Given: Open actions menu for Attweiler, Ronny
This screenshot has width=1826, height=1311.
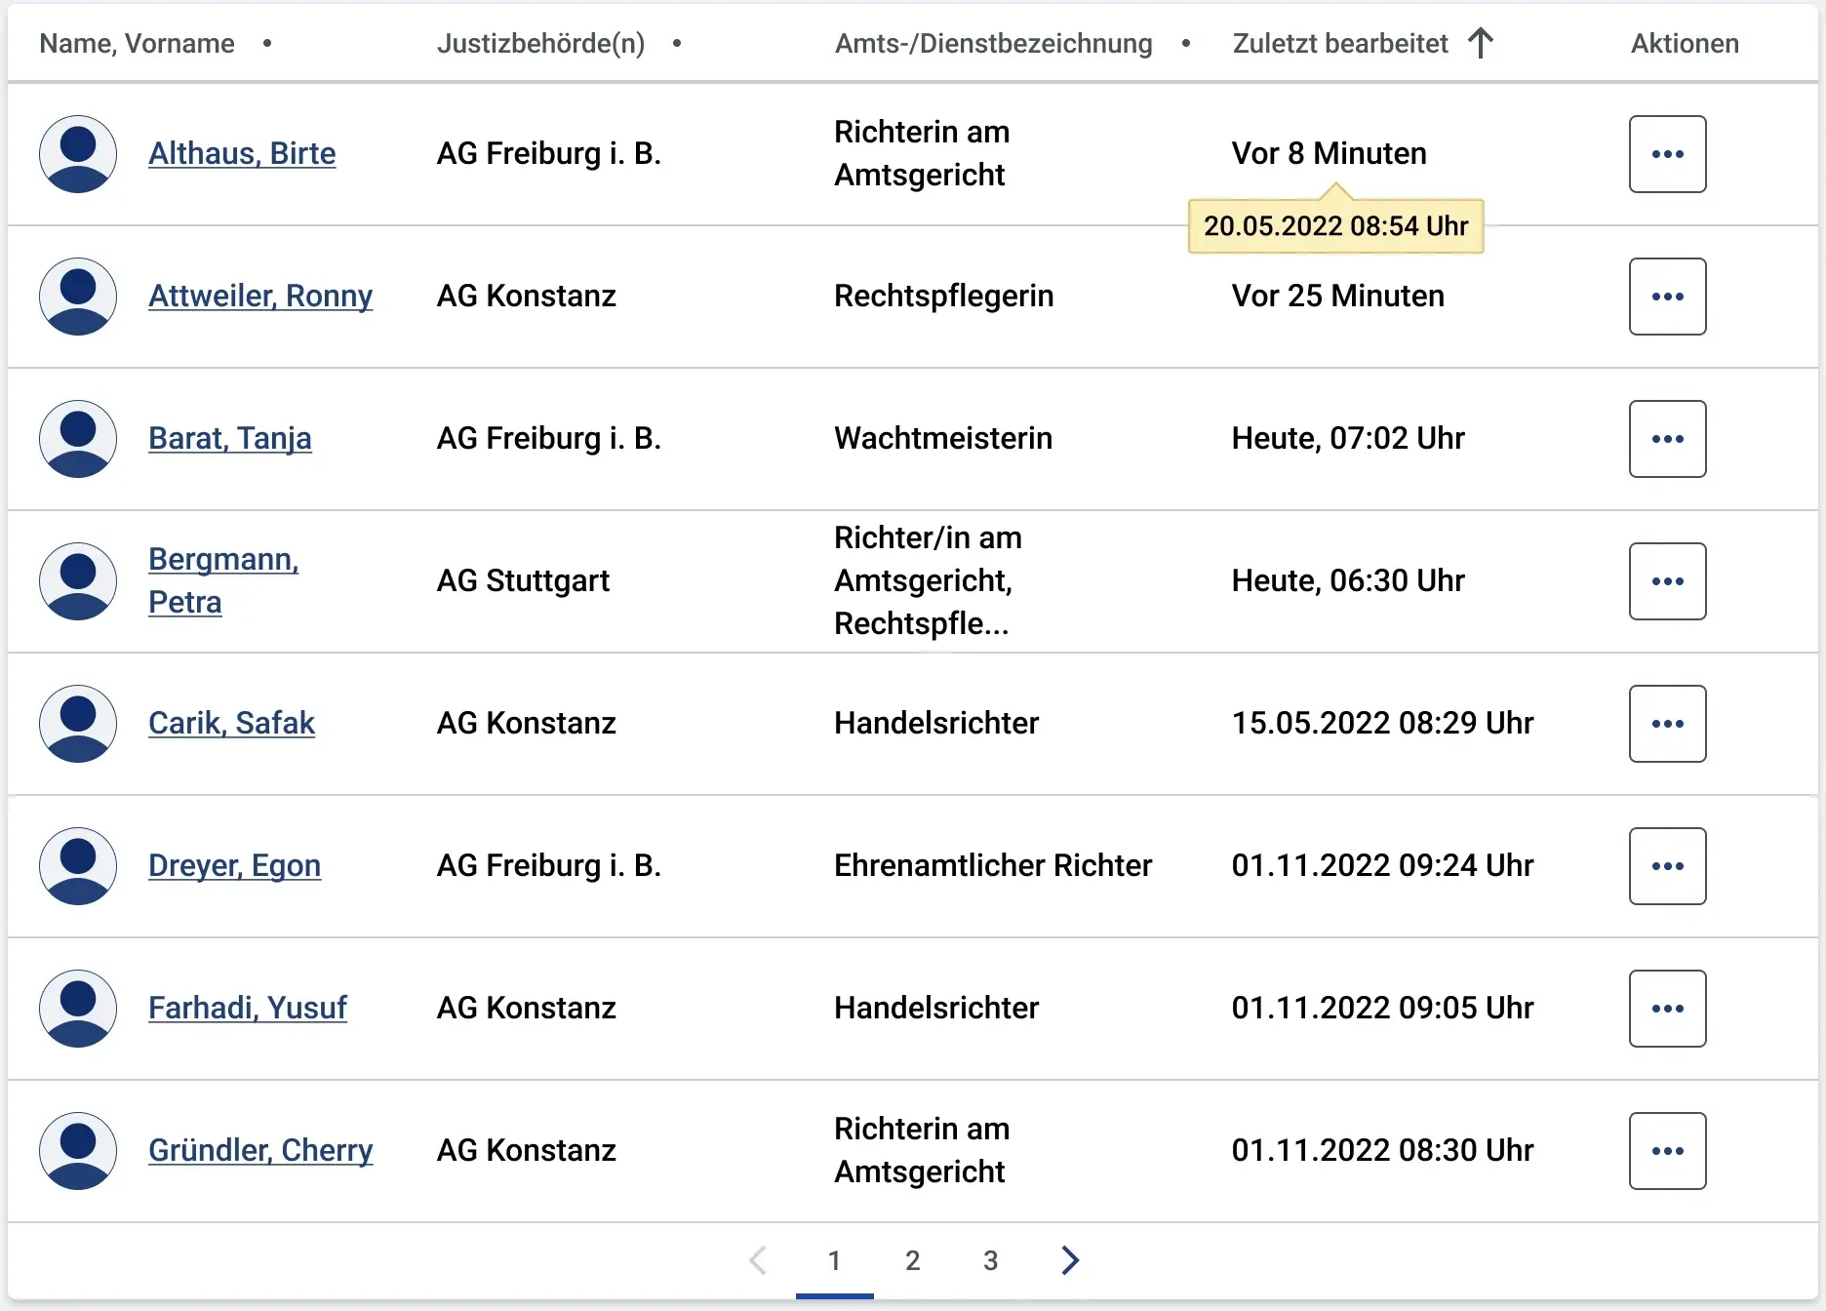Looking at the screenshot, I should point(1667,297).
